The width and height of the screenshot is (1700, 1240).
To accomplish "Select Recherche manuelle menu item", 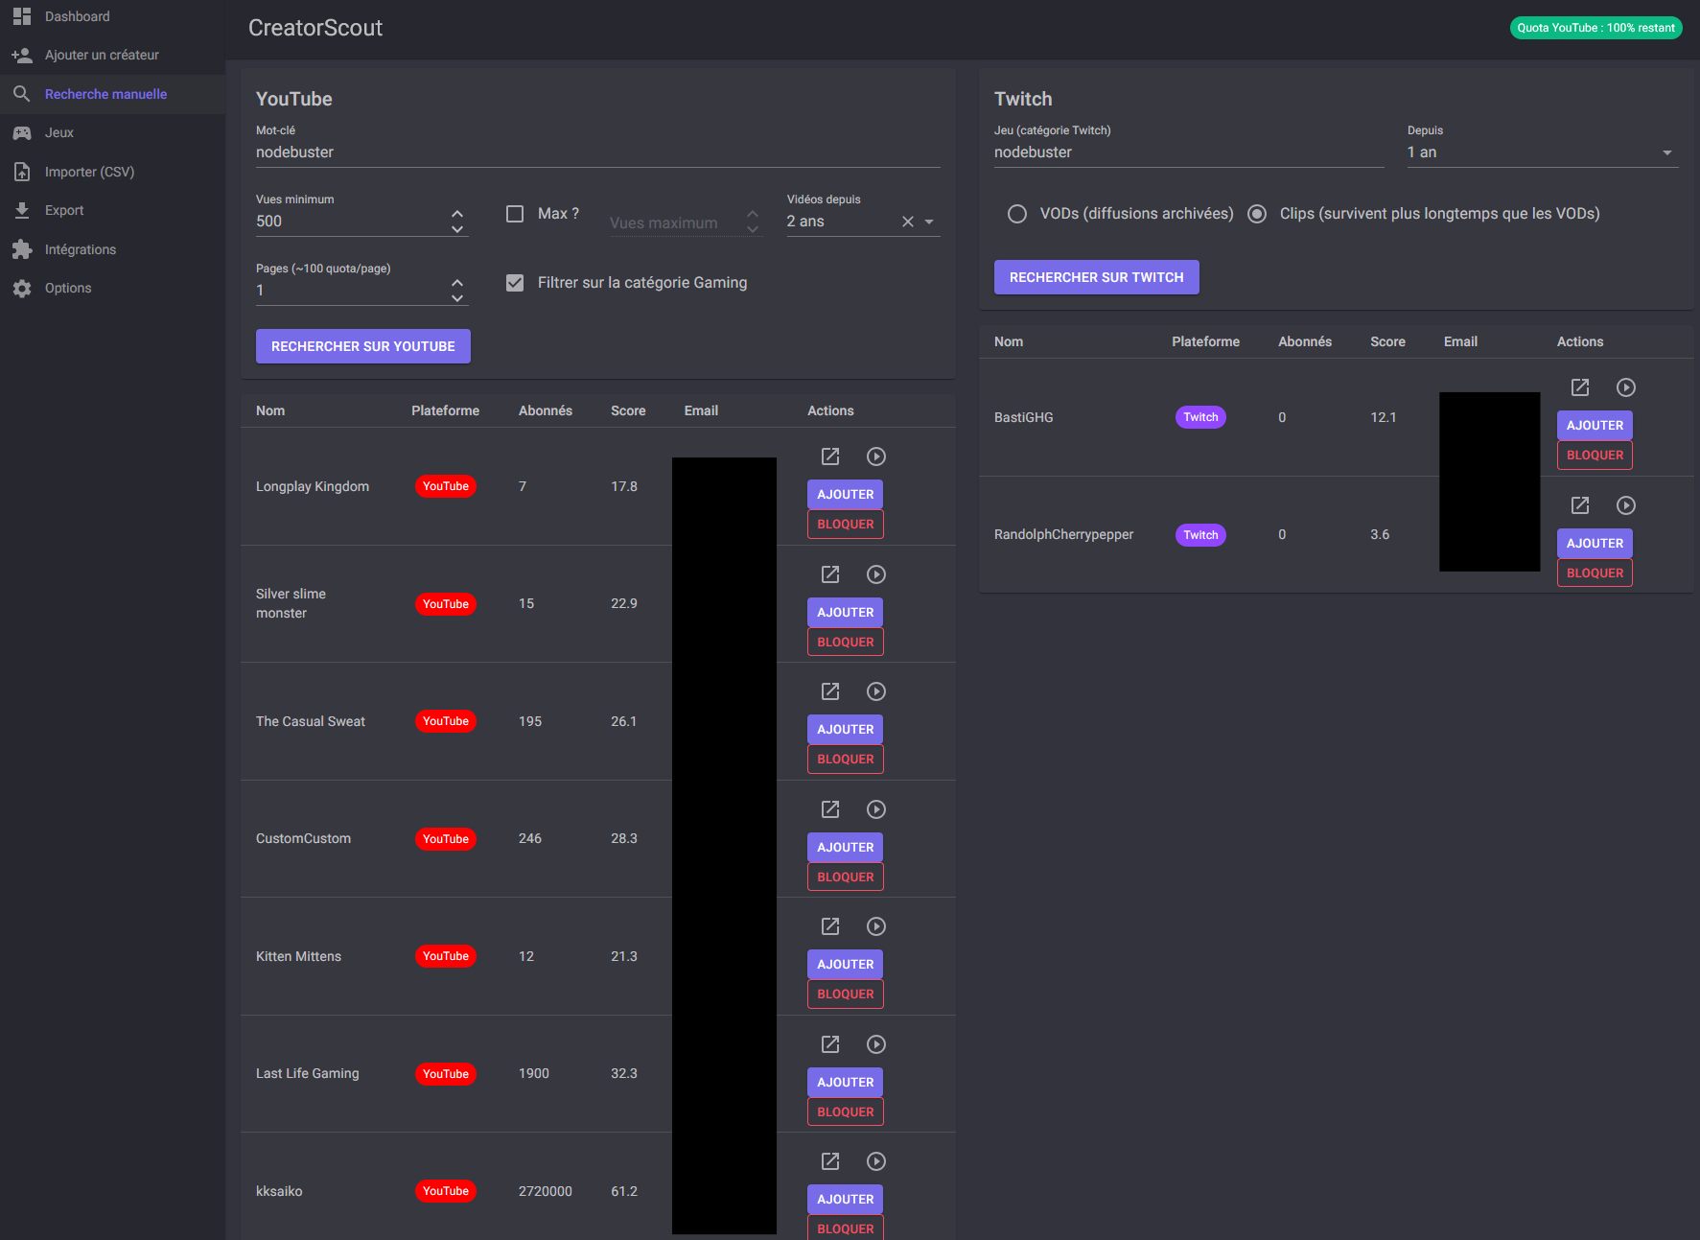I will point(113,94).
